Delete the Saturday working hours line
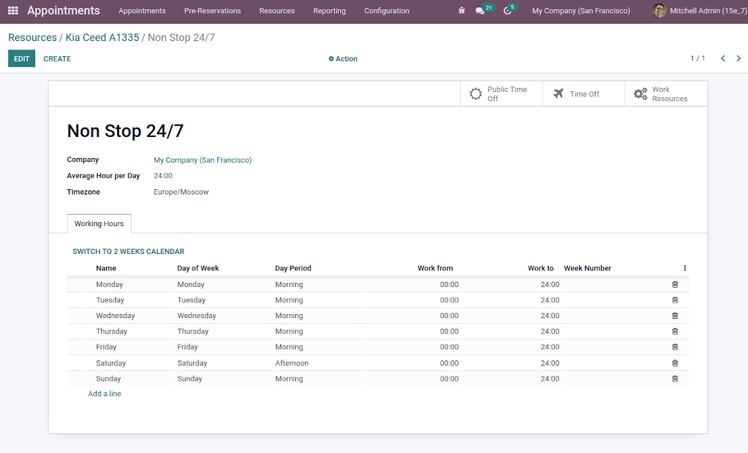748x453 pixels. pos(675,363)
